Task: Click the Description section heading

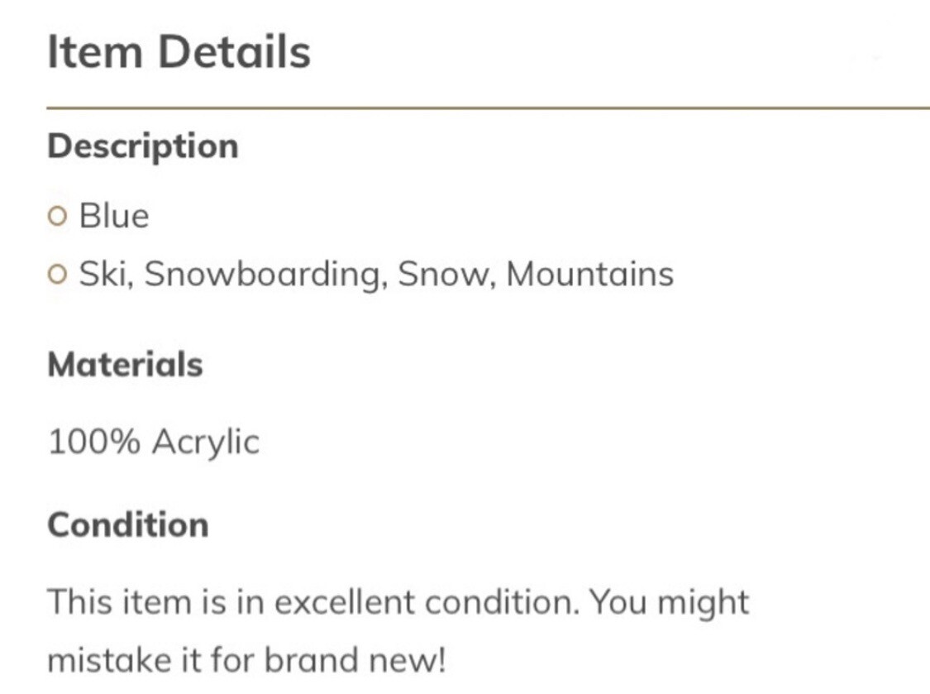Action: 143,146
